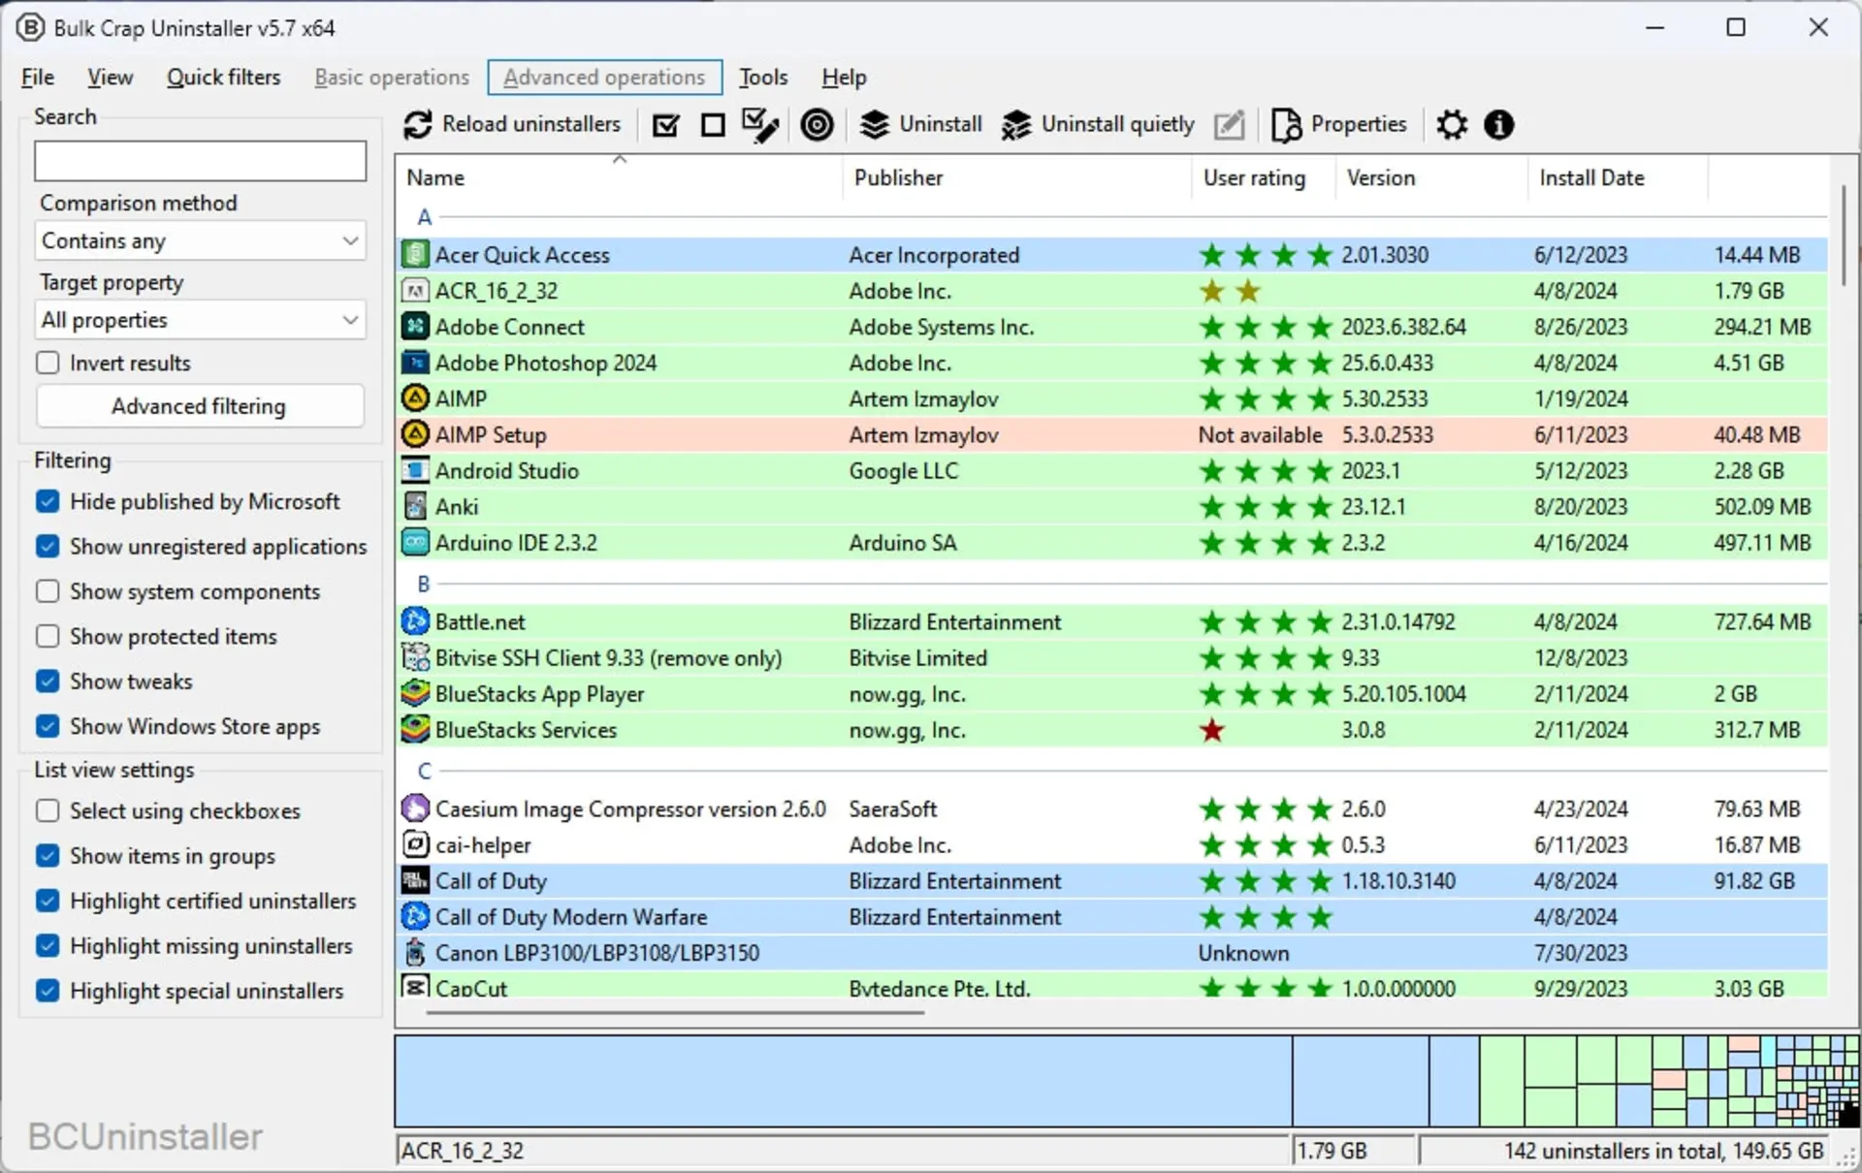Enable Show system components checkbox
Viewport: 1862px width, 1173px height.
pos(48,591)
